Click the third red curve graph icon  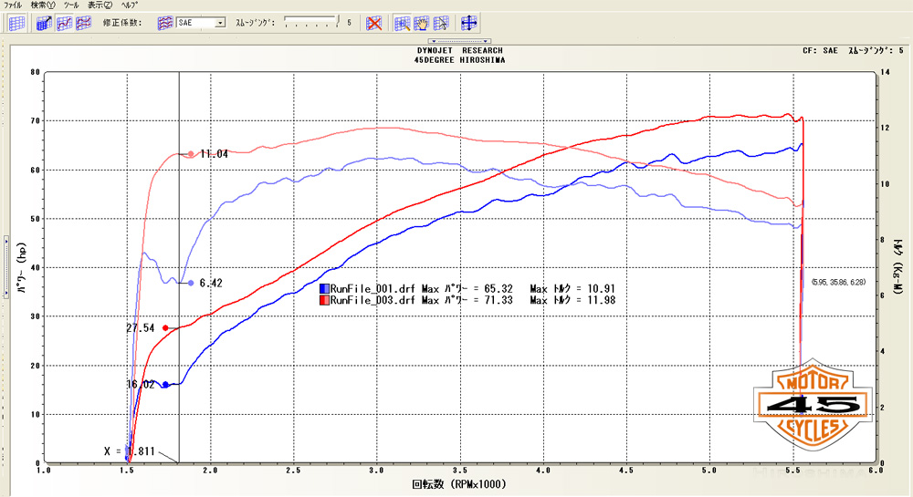pyautogui.click(x=85, y=23)
